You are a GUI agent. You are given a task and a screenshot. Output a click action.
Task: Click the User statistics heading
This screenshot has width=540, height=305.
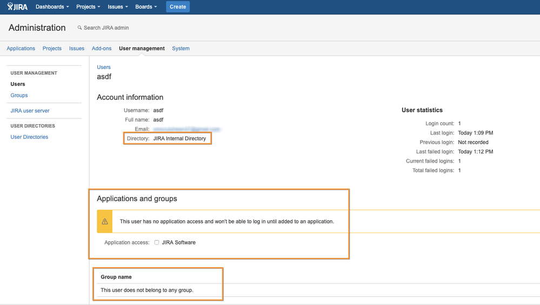pos(422,110)
